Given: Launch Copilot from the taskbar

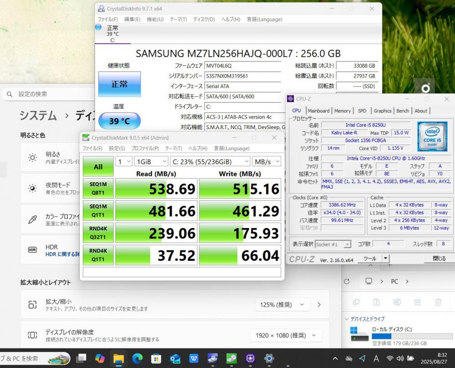Looking at the screenshot, I should coord(100,358).
